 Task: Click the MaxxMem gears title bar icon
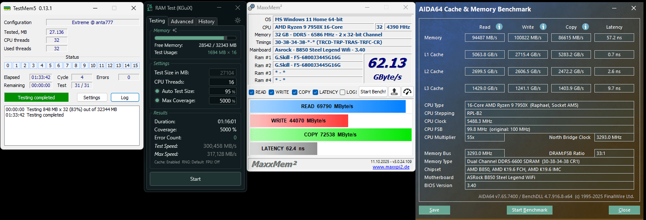click(x=251, y=7)
